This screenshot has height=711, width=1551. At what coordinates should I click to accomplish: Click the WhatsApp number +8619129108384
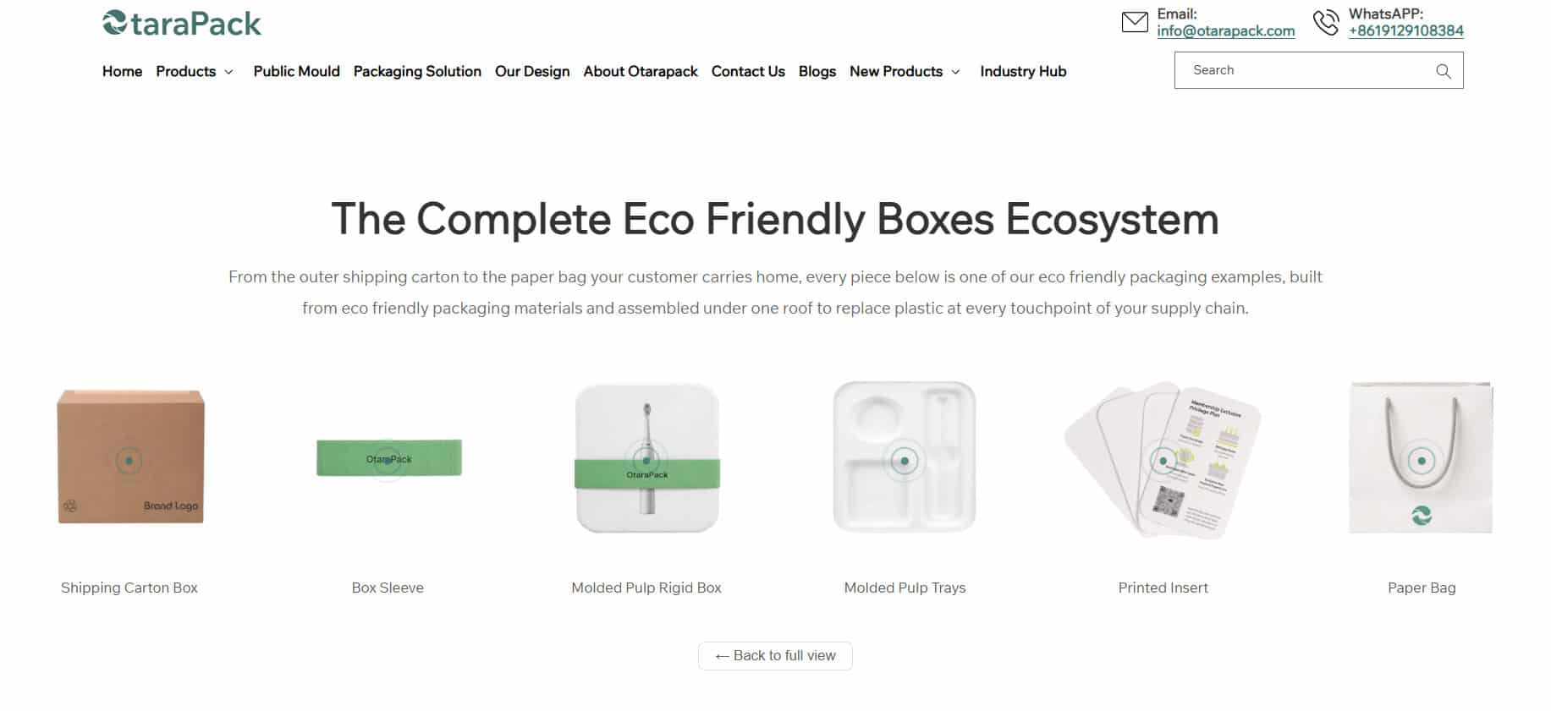(1405, 31)
